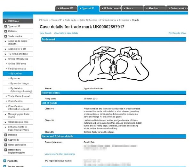
Task: Open the Trade Marks Journal item
Action: [19, 96]
